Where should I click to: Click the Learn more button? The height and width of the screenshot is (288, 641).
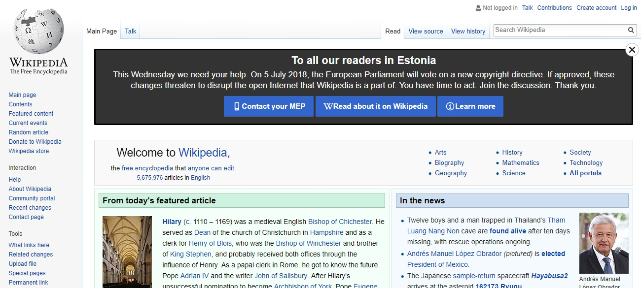coord(470,106)
